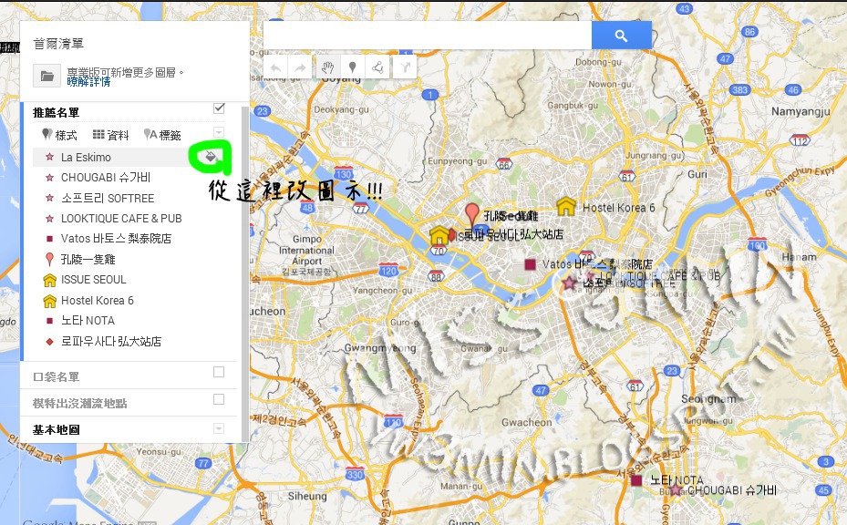Click the 首爾清單 map title
The image size is (847, 525).
tap(58, 44)
